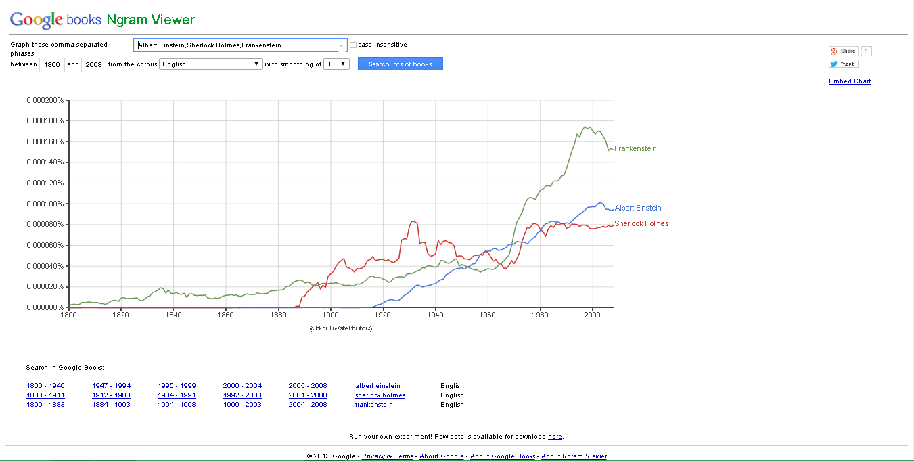Click the start year 1800 field
This screenshot has width=914, height=461.
(51, 64)
